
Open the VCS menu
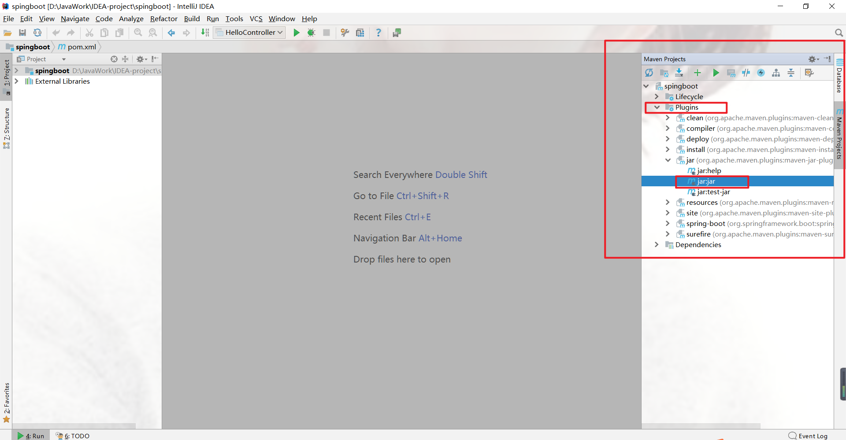256,18
